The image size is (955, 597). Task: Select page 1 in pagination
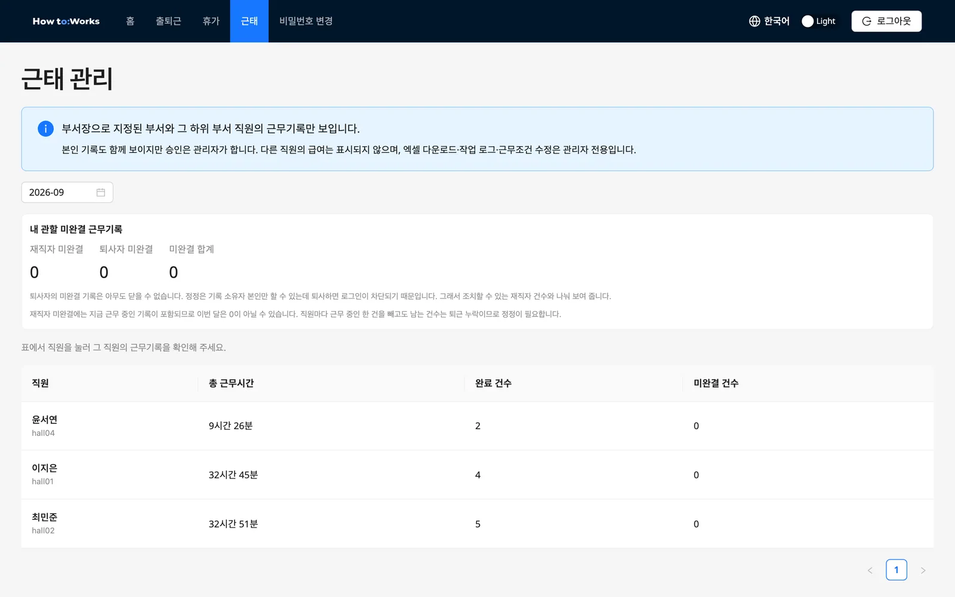tap(897, 570)
